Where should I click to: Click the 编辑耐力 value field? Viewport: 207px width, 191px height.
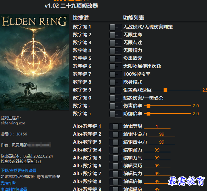[157, 150]
